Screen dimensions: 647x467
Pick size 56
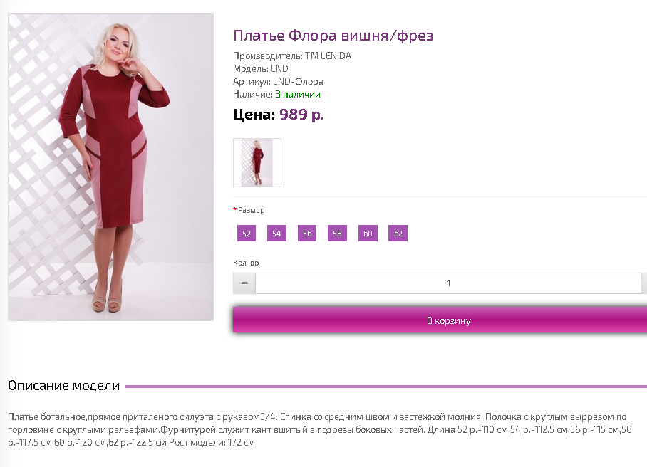pyautogui.click(x=307, y=233)
